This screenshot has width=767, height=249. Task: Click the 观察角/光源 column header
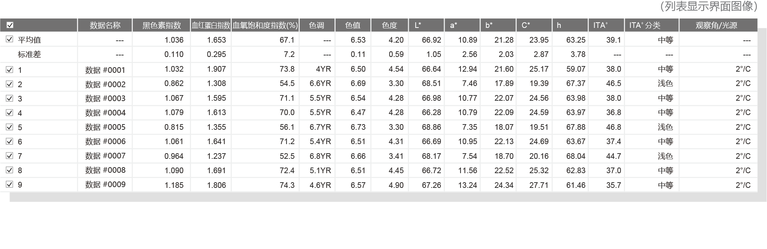click(718, 25)
